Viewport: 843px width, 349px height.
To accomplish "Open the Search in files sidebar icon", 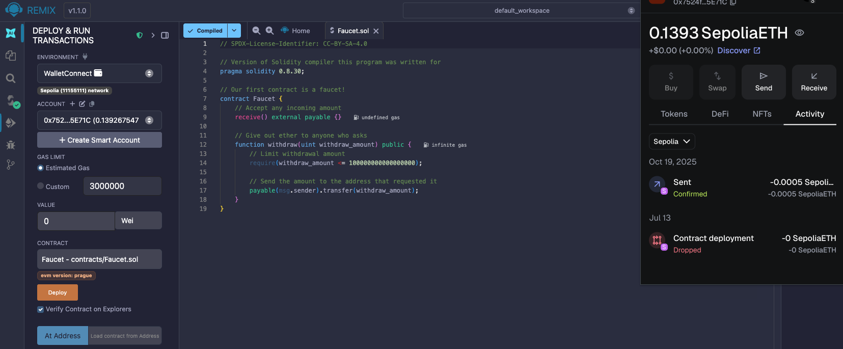I will click(x=11, y=78).
